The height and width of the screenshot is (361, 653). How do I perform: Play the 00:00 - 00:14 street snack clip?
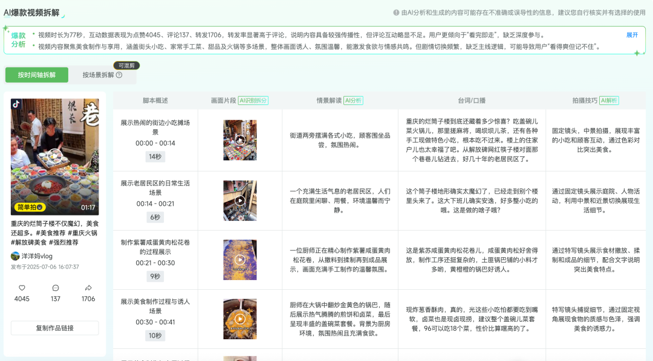pos(240,140)
